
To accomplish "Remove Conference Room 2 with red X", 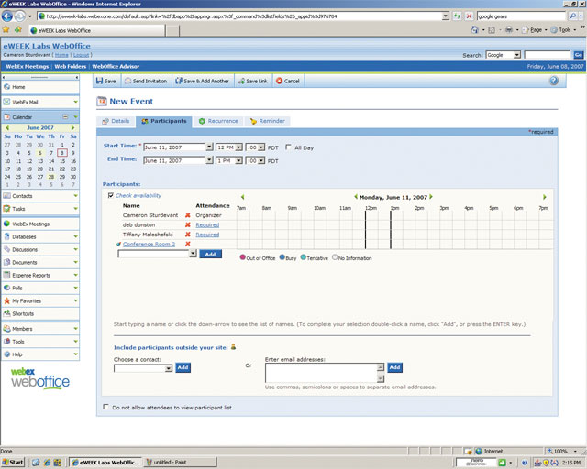I will 188,244.
